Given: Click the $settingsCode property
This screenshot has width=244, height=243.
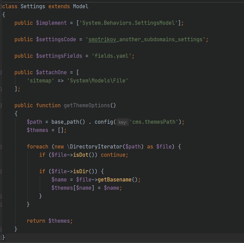Looking at the screenshot, I should coord(56,40).
